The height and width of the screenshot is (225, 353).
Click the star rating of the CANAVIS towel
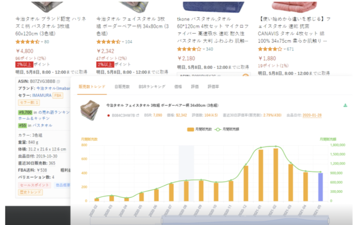(270, 49)
